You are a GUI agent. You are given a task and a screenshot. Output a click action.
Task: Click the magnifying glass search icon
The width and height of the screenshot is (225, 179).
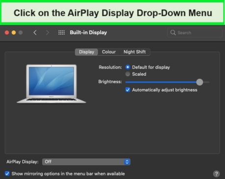tap(173, 33)
